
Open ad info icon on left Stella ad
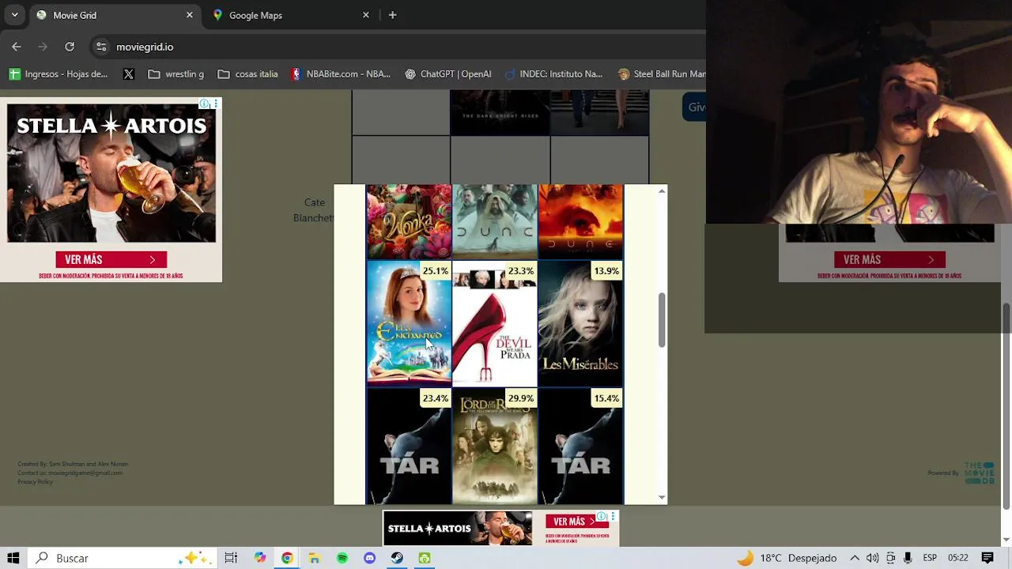tap(204, 104)
